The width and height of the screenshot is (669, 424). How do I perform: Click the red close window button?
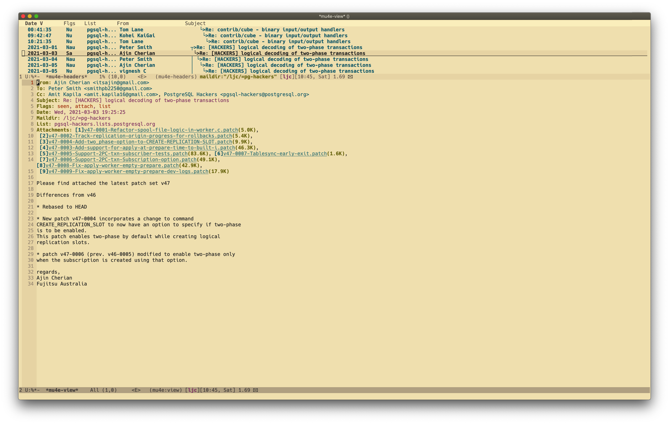pyautogui.click(x=23, y=16)
